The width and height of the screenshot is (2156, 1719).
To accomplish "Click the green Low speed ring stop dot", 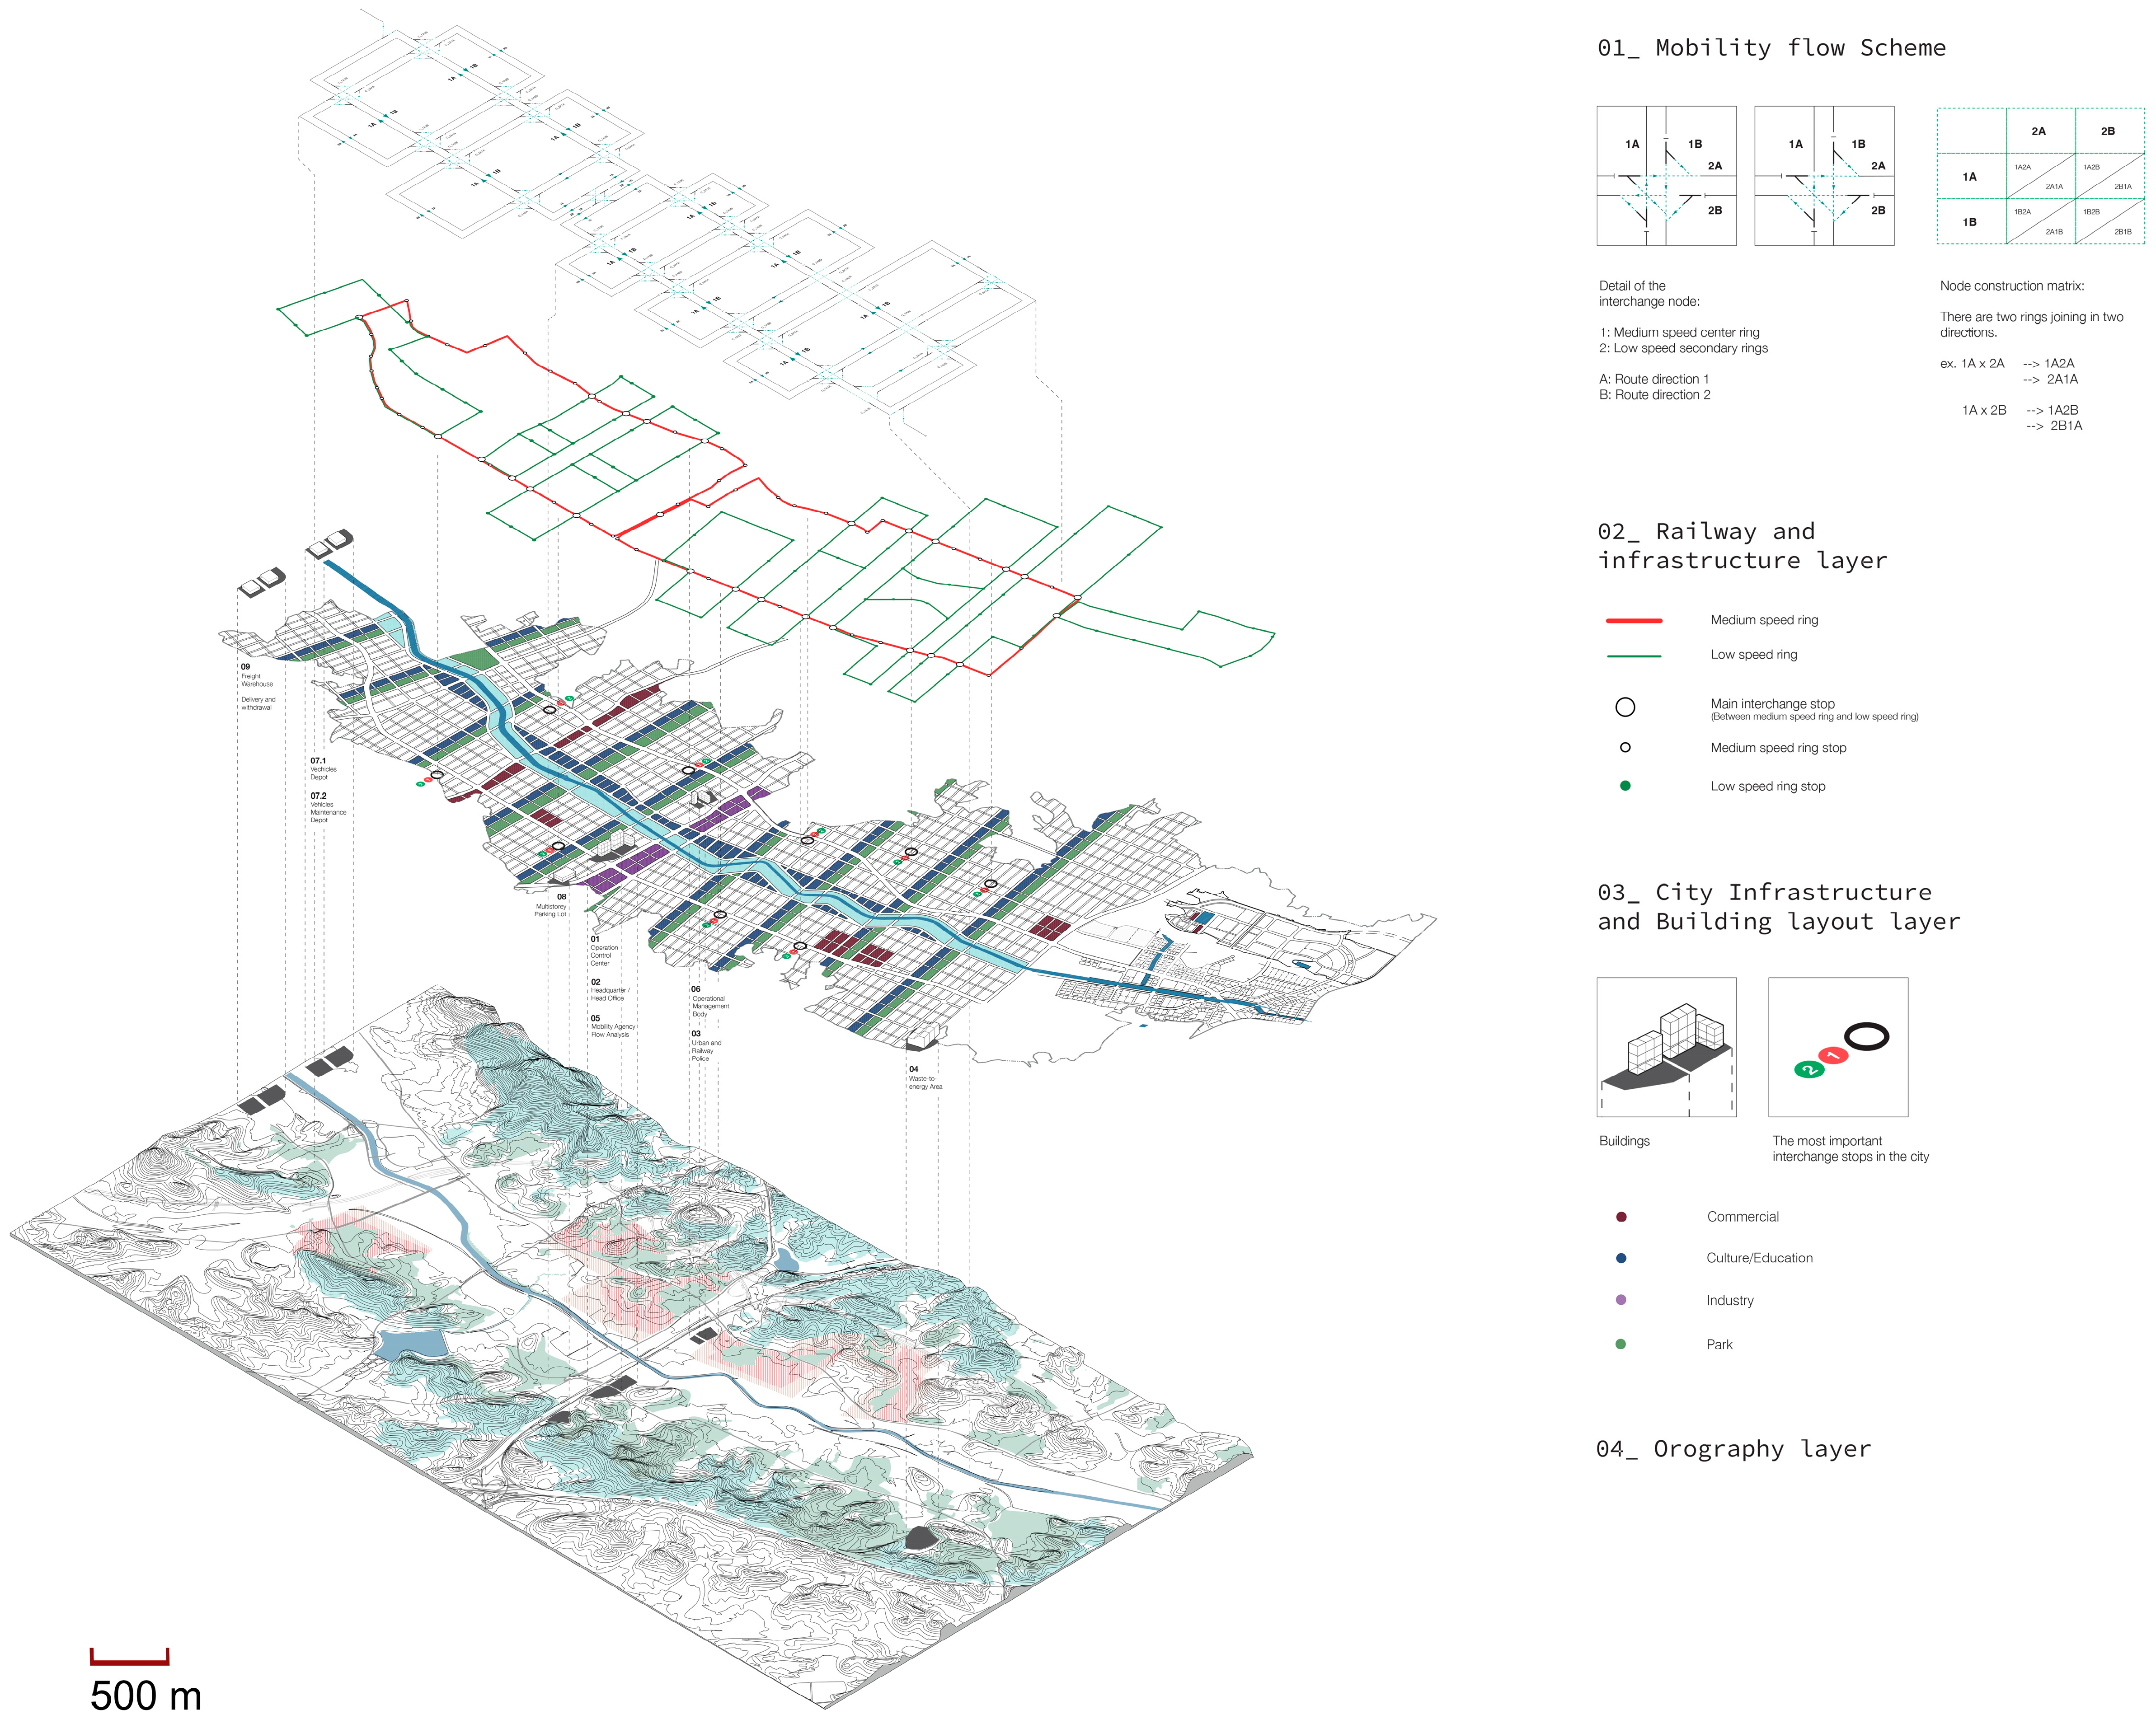I will (1625, 786).
